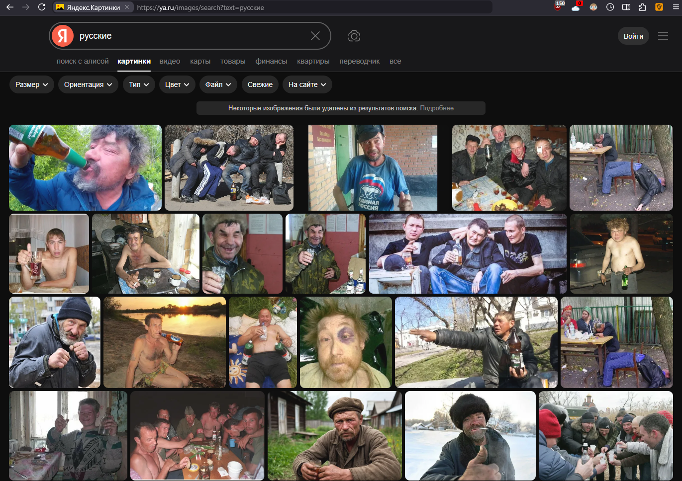Toggle the browser sidebar panel icon
Image resolution: width=682 pixels, height=481 pixels.
(x=626, y=7)
